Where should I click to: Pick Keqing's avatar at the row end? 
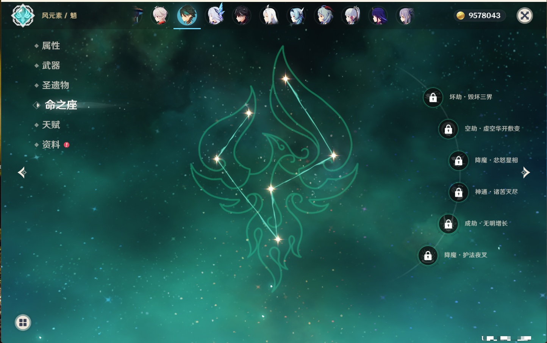(x=405, y=16)
